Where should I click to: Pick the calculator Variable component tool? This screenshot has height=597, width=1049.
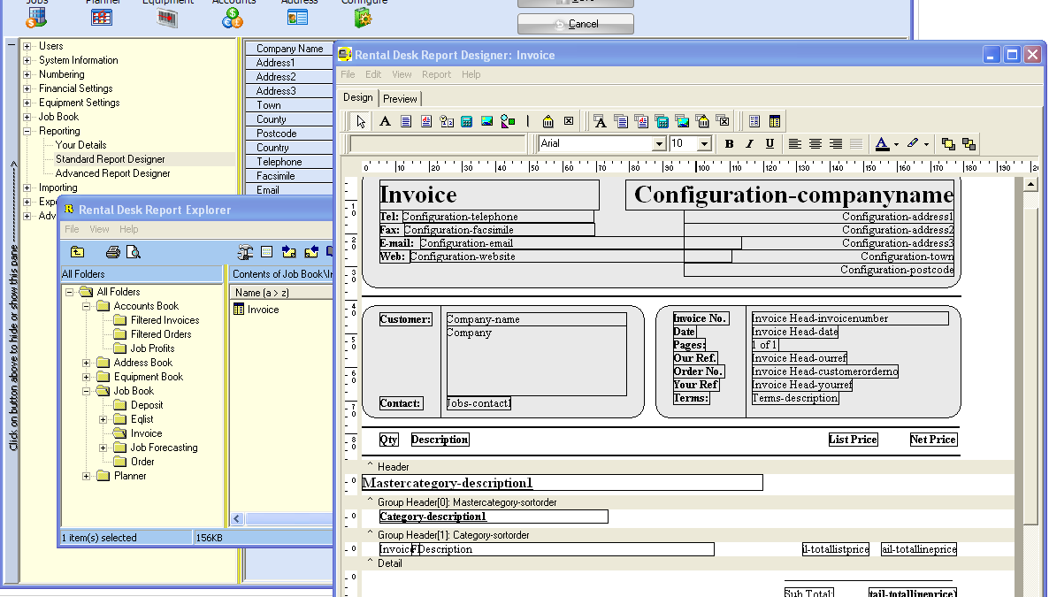coord(467,121)
